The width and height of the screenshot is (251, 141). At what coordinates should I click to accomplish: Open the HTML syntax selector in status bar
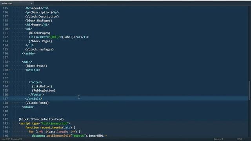(239, 139)
